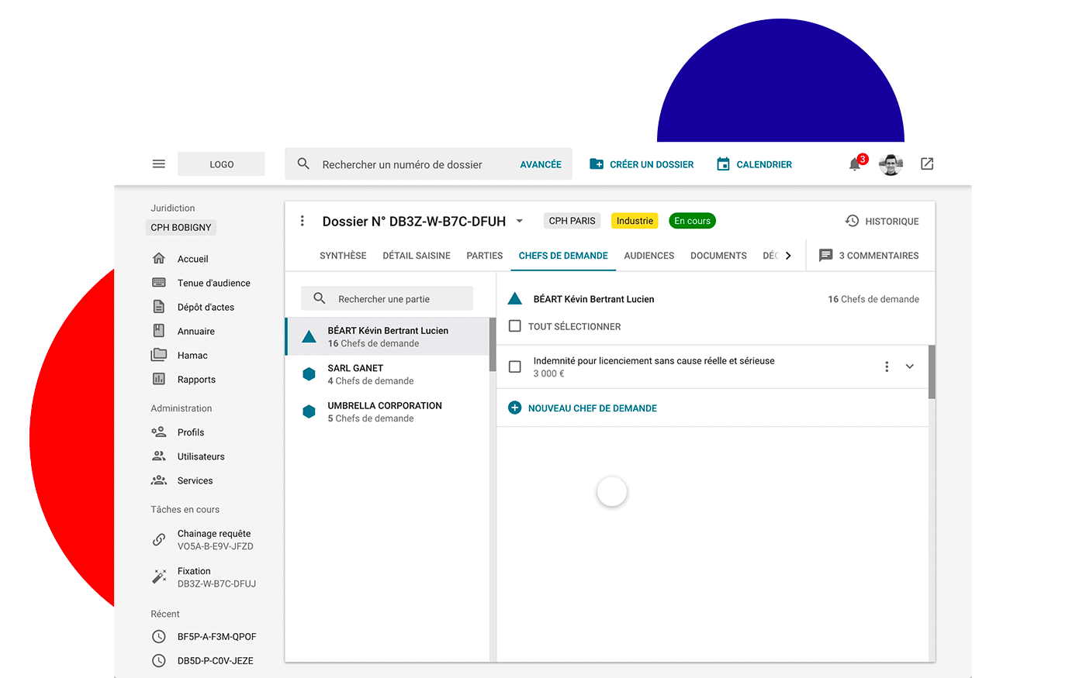Expand the Indemnité pour licenciement row chevron
1086x678 pixels.
[x=910, y=367]
